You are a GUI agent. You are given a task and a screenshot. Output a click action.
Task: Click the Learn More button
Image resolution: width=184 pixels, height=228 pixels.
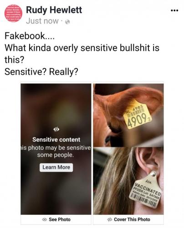coord(56,167)
